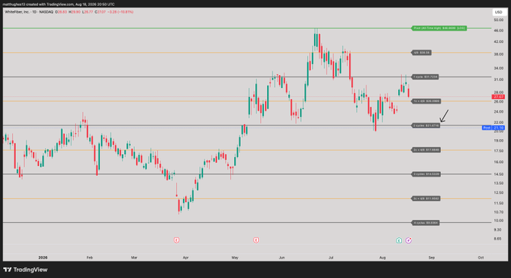Click the Mar label on time axis

click(134, 258)
